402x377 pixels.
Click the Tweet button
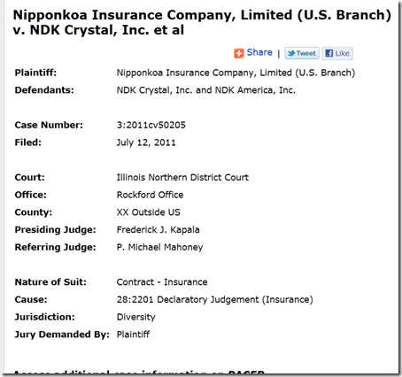tap(302, 53)
